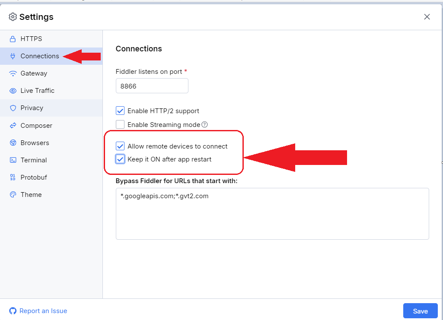
Task: Click the Privacy shield icon
Action: pyautogui.click(x=13, y=108)
